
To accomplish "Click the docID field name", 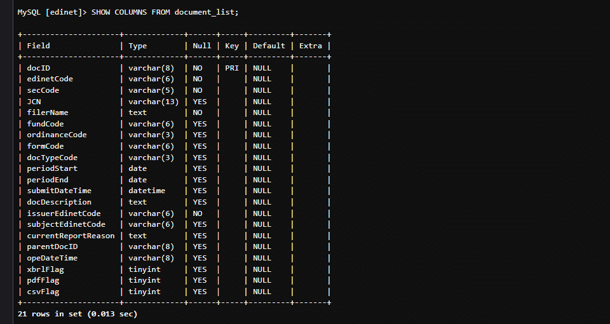I will click(38, 68).
